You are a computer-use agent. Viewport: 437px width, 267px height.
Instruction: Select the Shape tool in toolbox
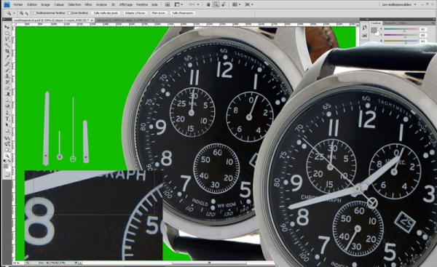(7, 131)
